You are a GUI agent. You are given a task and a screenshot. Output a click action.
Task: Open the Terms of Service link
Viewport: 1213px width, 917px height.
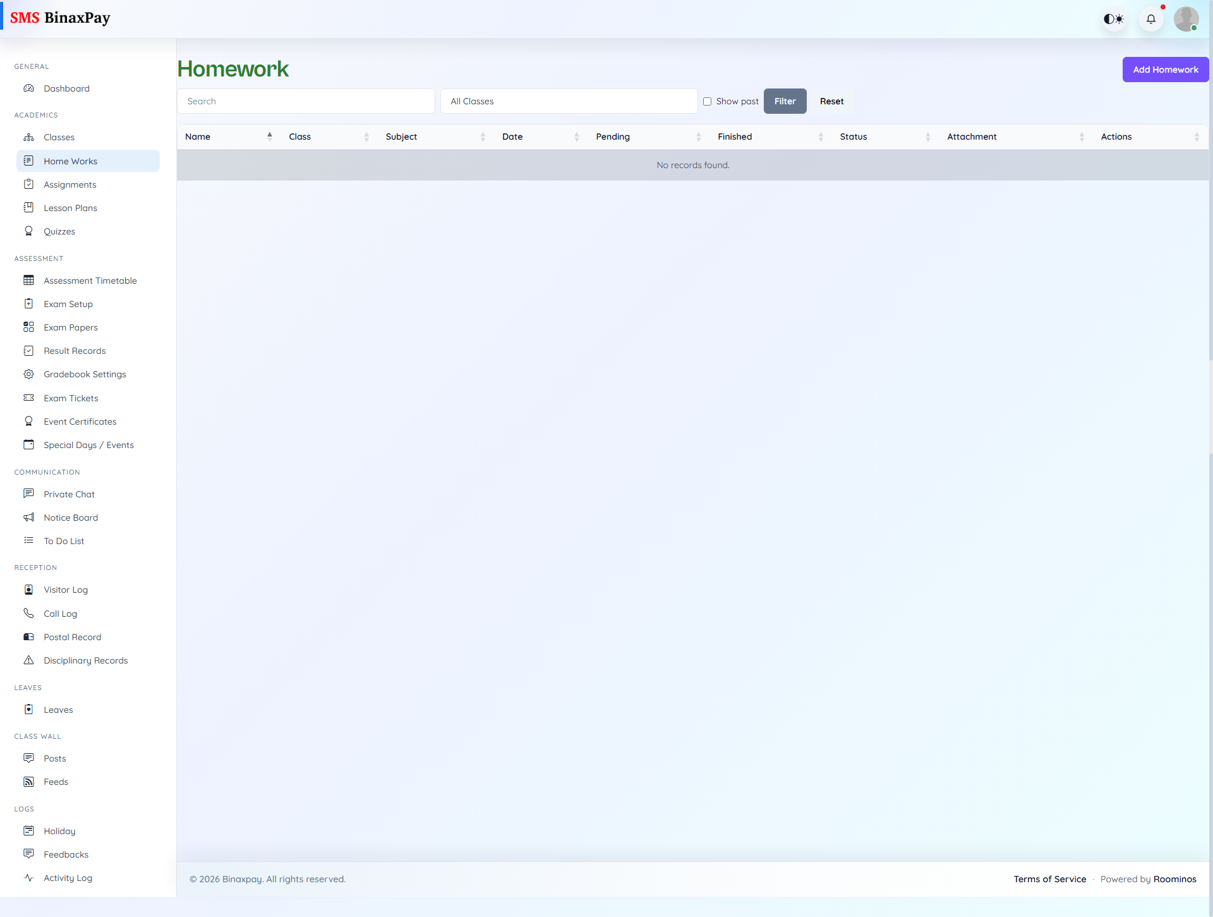tap(1050, 878)
